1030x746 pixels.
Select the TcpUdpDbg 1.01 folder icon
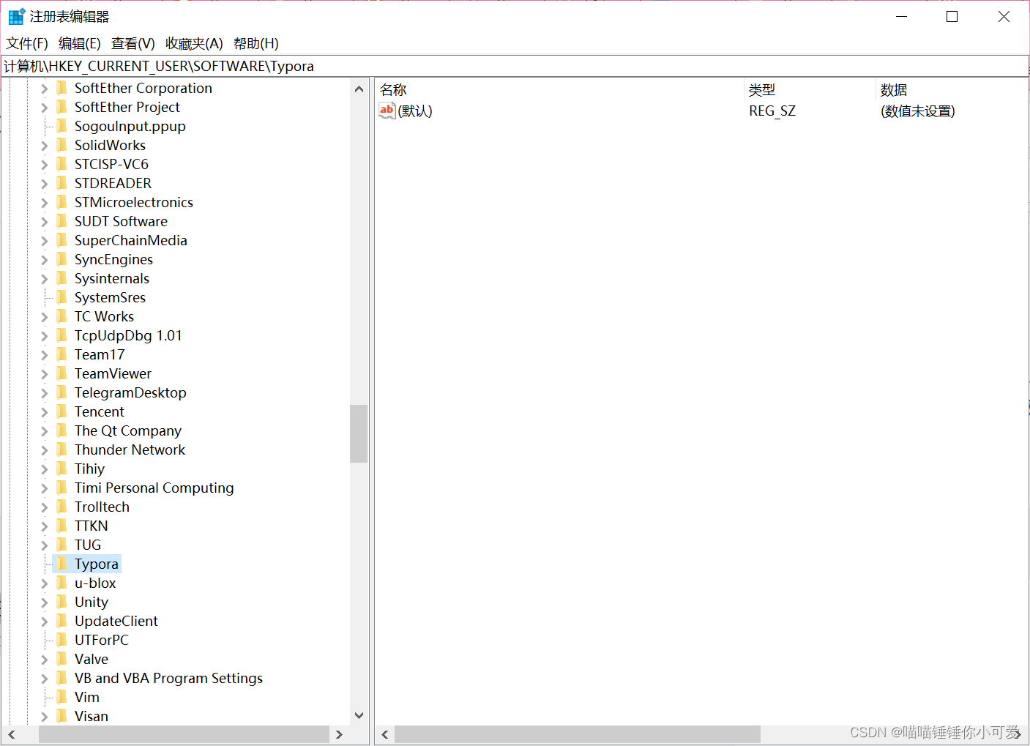[x=62, y=335]
